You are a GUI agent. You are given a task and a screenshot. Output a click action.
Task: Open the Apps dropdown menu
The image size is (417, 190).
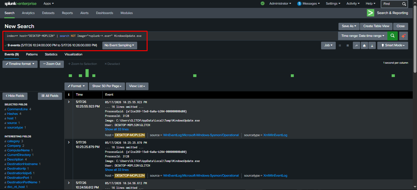click(49, 4)
